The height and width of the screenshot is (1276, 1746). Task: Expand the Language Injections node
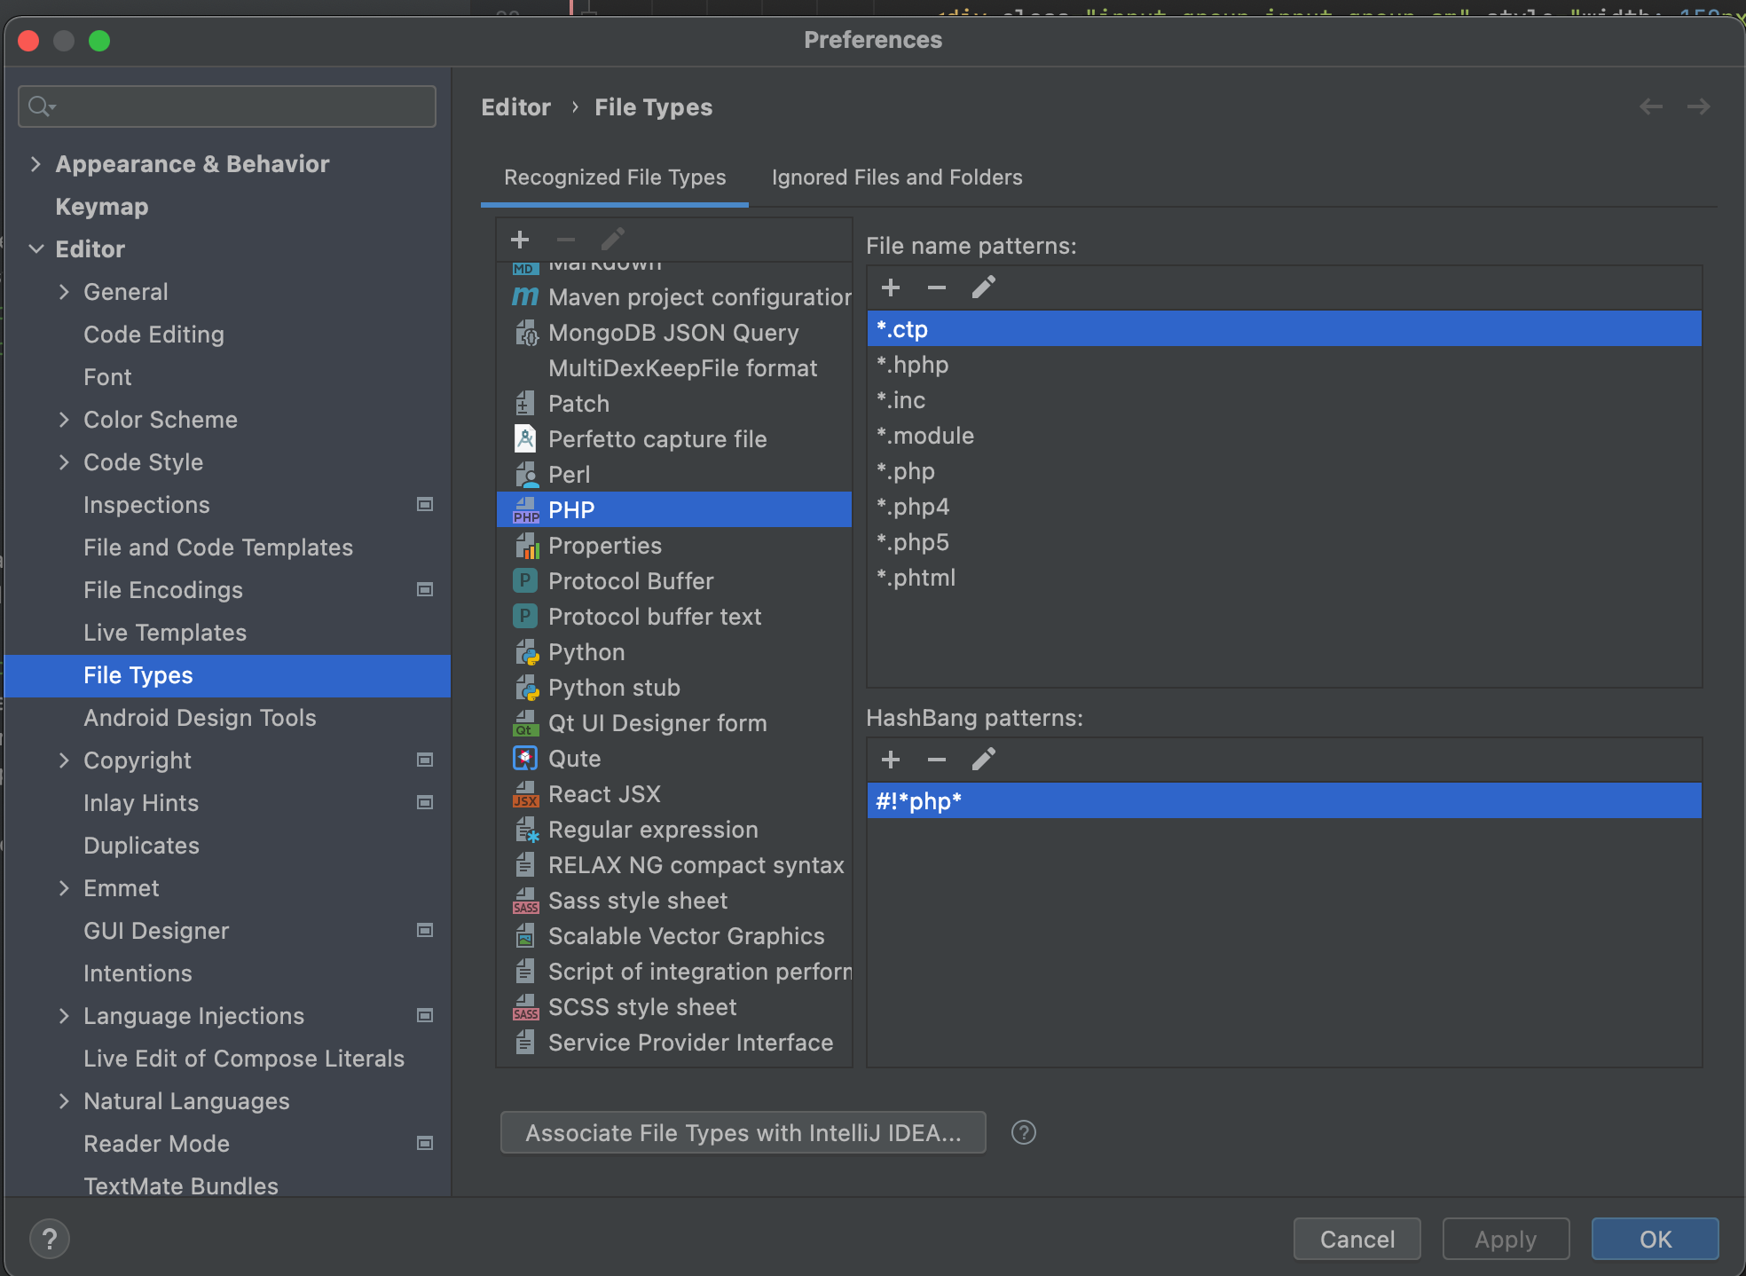(64, 1016)
